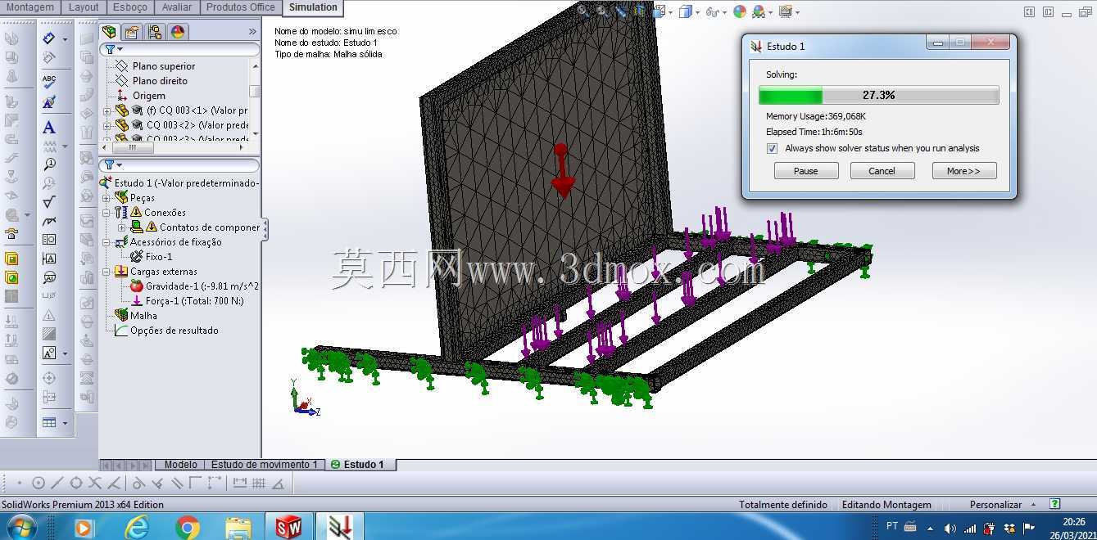Click the green-centered component icon
This screenshot has height=540, width=1097.
[x=11, y=277]
